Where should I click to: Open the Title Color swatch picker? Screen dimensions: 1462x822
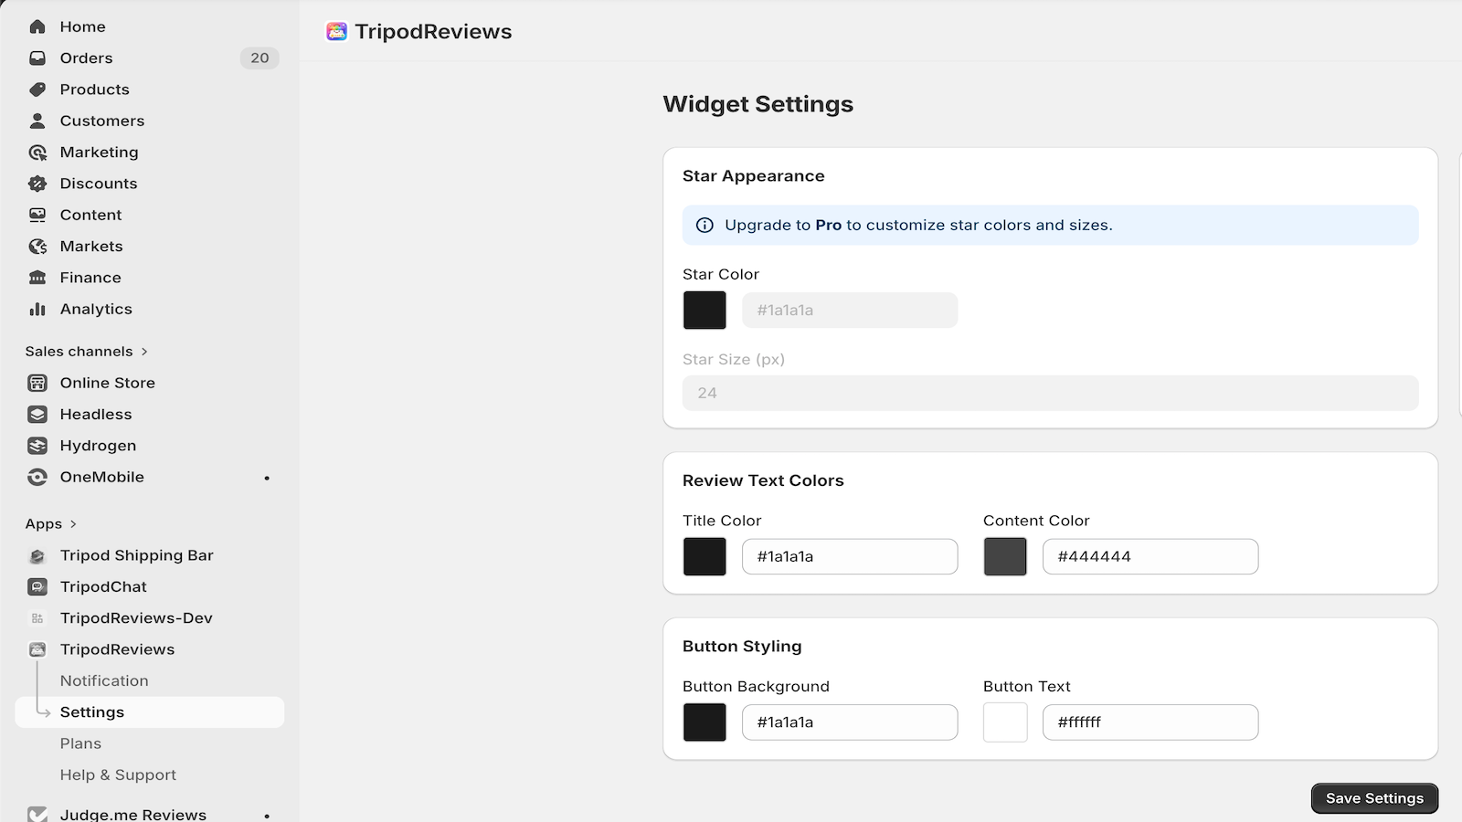705,556
